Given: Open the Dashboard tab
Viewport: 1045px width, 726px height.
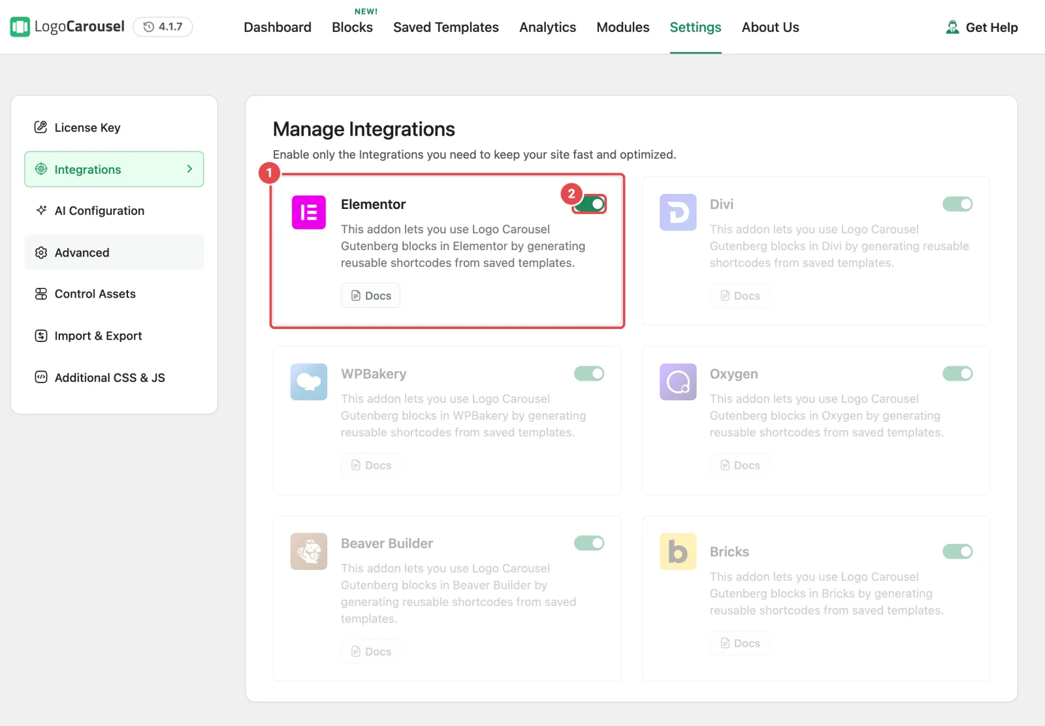Looking at the screenshot, I should pos(278,27).
